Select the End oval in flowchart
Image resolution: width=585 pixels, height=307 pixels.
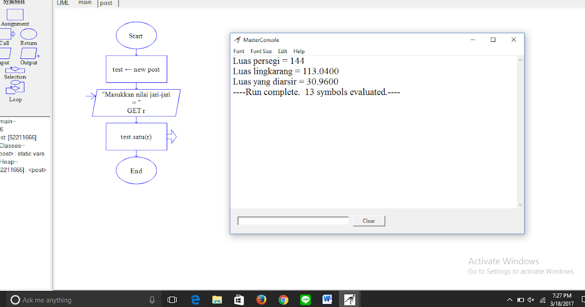136,171
